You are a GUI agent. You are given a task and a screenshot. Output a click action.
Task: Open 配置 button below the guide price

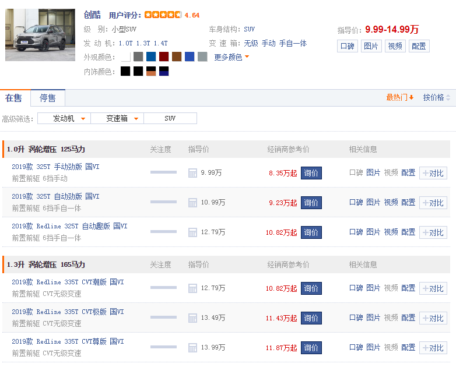click(418, 46)
